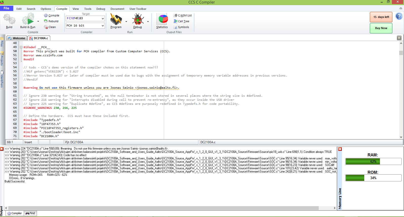The width and height of the screenshot is (404, 217).
Task: Click the #include "DC2100A.h" line
Action: 41,136
